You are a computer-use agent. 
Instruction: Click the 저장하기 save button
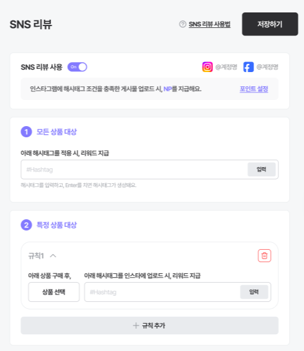click(x=270, y=24)
